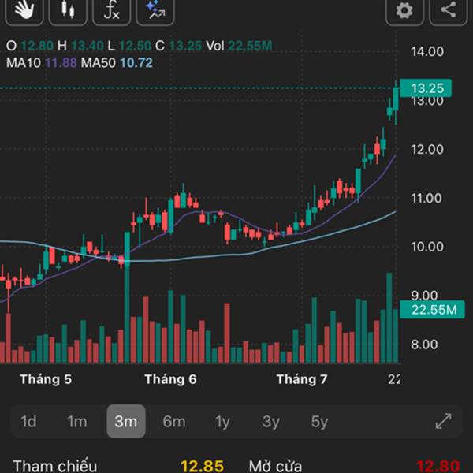Tap the Tháng 7 axis label
Image resolution: width=473 pixels, height=473 pixels.
tap(302, 379)
